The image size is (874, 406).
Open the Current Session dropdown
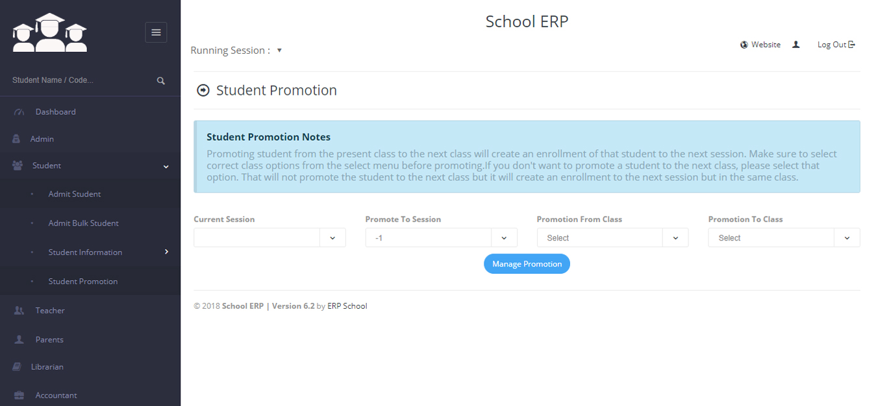pos(269,238)
